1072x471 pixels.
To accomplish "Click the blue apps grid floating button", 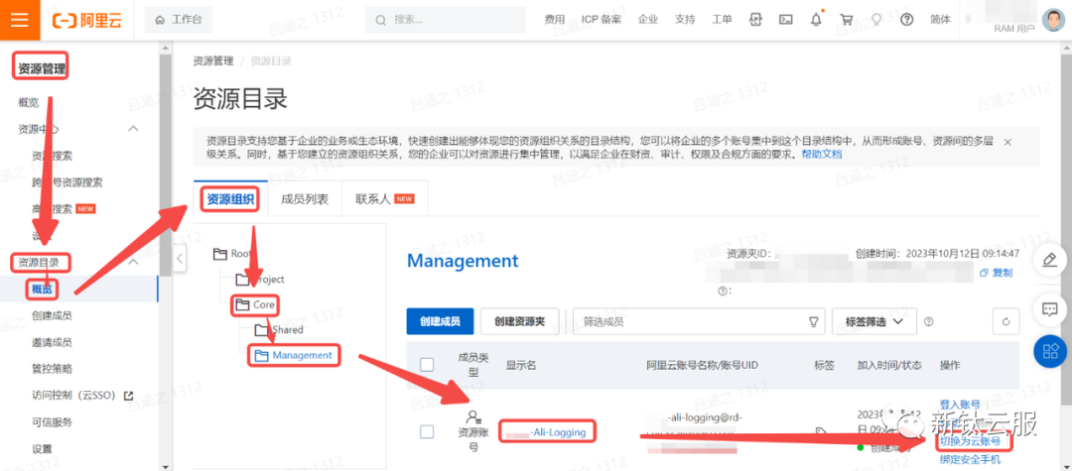I will (1050, 351).
